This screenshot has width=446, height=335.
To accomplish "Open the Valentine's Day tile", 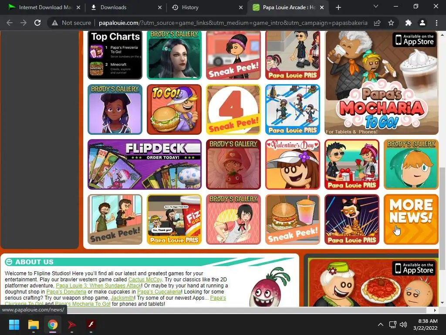I will click(x=292, y=164).
